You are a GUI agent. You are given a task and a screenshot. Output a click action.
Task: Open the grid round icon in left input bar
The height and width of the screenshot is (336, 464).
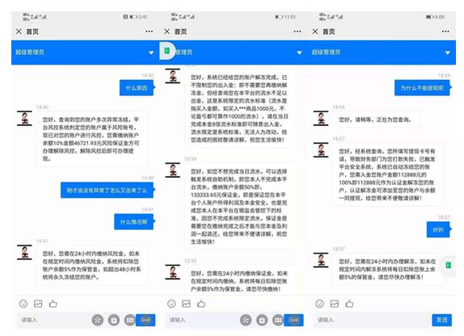pyautogui.click(x=129, y=320)
